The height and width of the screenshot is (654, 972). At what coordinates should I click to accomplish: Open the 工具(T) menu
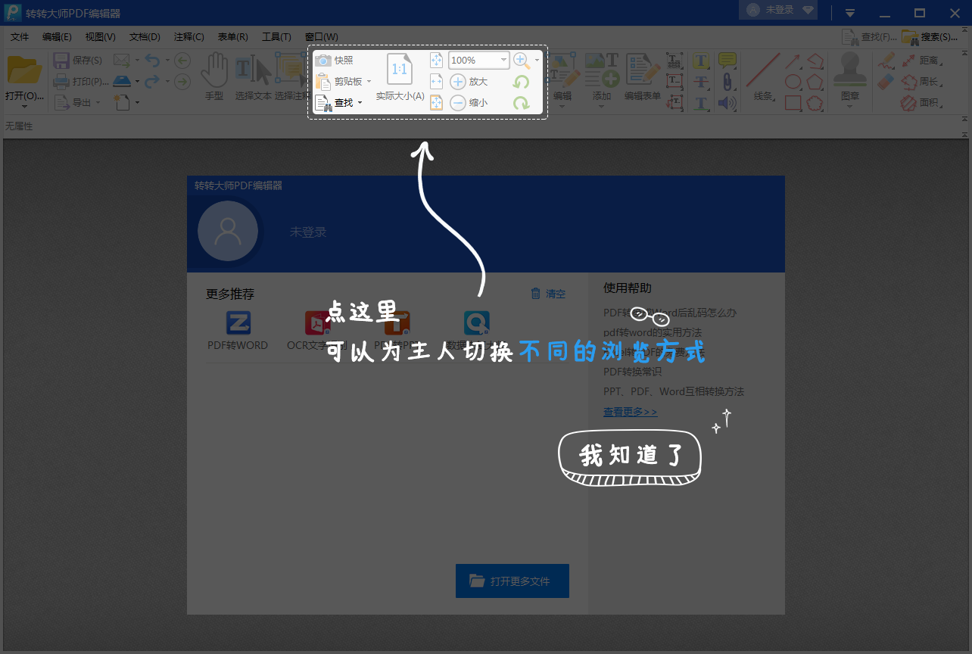(276, 36)
